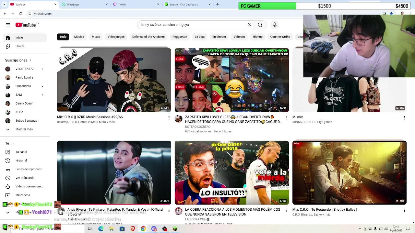Viewport: 415px width, 233px height.
Task: Click the Task View taskbar icon
Action: (90, 229)
